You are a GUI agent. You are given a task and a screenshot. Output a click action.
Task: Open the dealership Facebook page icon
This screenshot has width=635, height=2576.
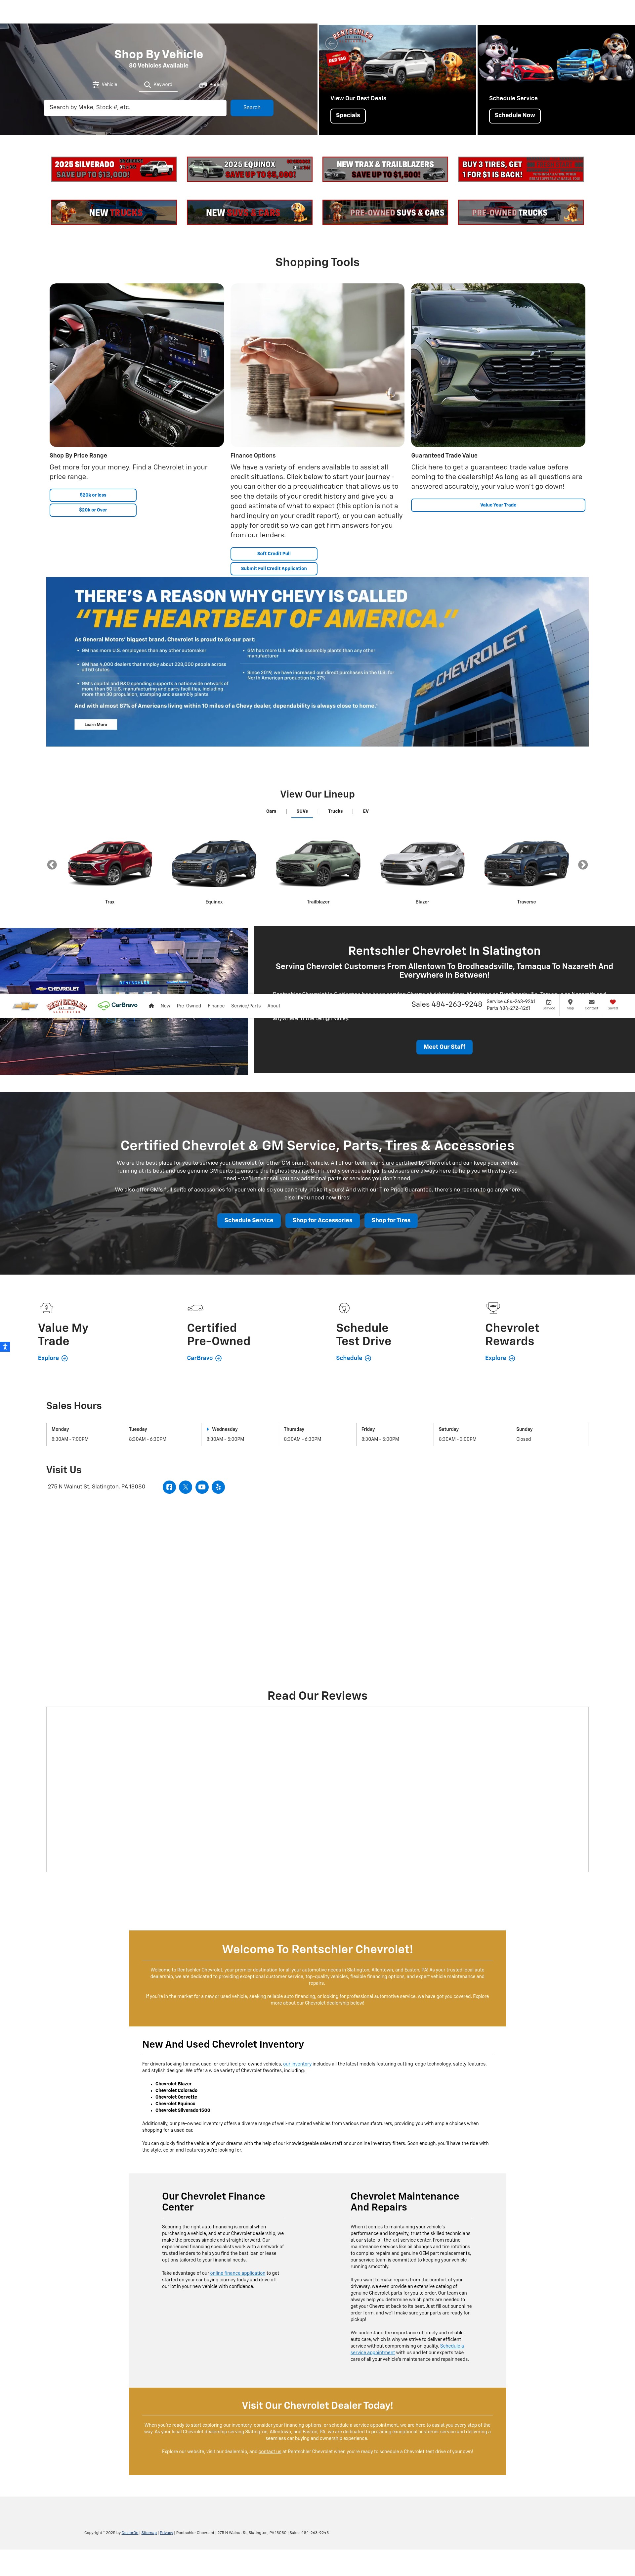(169, 1487)
